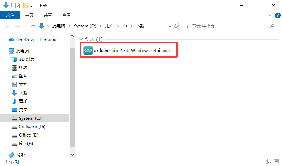Switch to the 主页 ribbon tab
282x166 pixels.
[29, 15]
